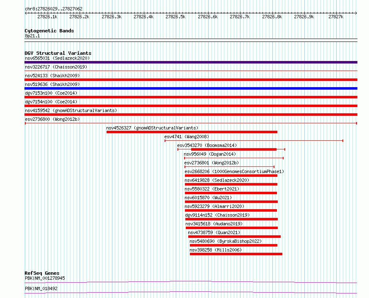
Task: Click nsv5923279 (Almarri2020) label
Action: 214,206
